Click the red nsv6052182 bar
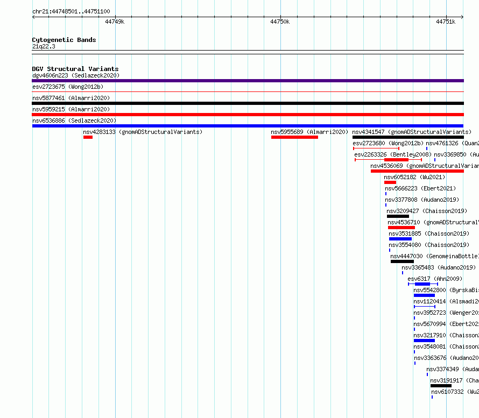 point(390,182)
